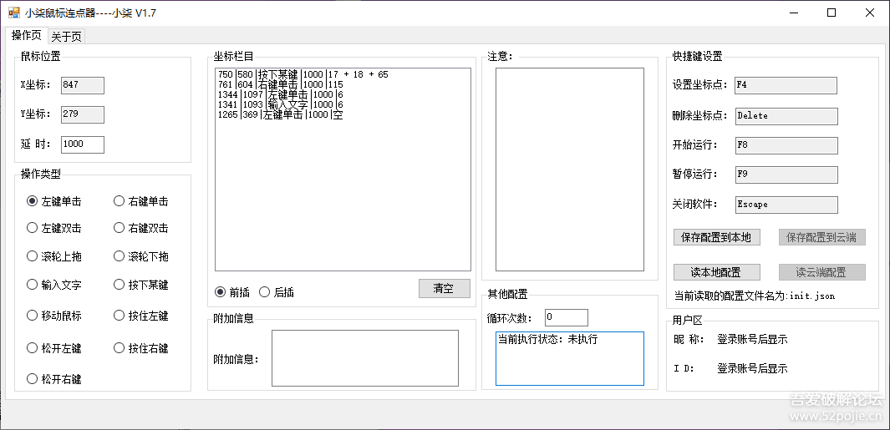
Task: Click the 附加信息 text box
Action: point(365,358)
